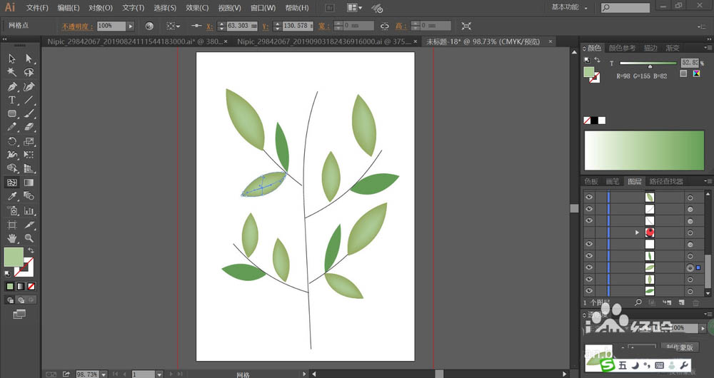Select the Paintbrush tool
The image size is (714, 378).
click(x=29, y=113)
